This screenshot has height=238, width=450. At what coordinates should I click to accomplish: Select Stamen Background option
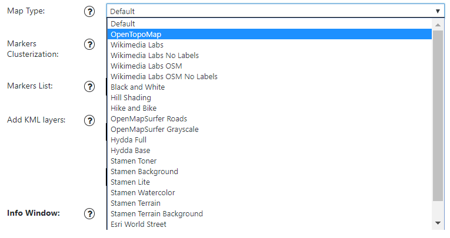click(x=269, y=172)
